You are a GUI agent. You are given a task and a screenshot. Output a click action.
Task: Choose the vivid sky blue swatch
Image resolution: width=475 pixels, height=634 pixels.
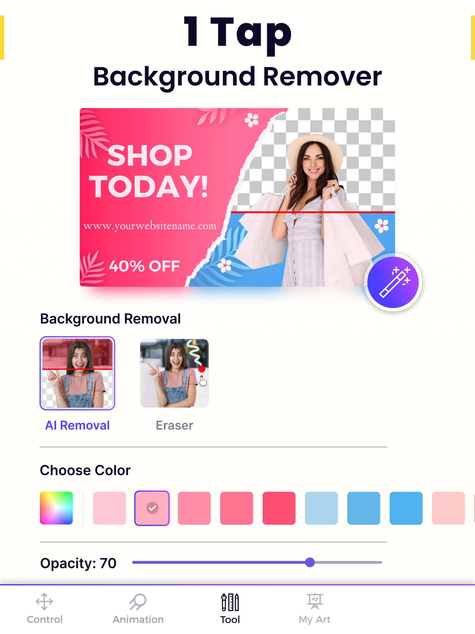(x=406, y=508)
